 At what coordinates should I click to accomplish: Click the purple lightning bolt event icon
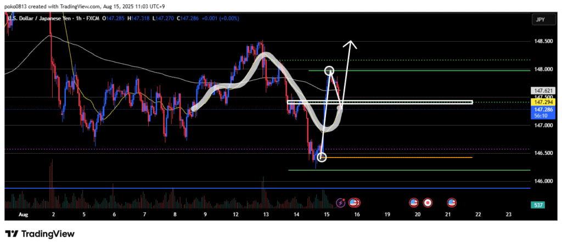pyautogui.click(x=341, y=203)
